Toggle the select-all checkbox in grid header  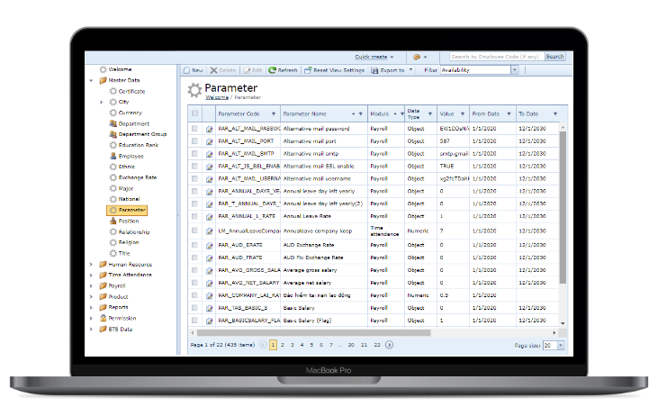click(194, 114)
